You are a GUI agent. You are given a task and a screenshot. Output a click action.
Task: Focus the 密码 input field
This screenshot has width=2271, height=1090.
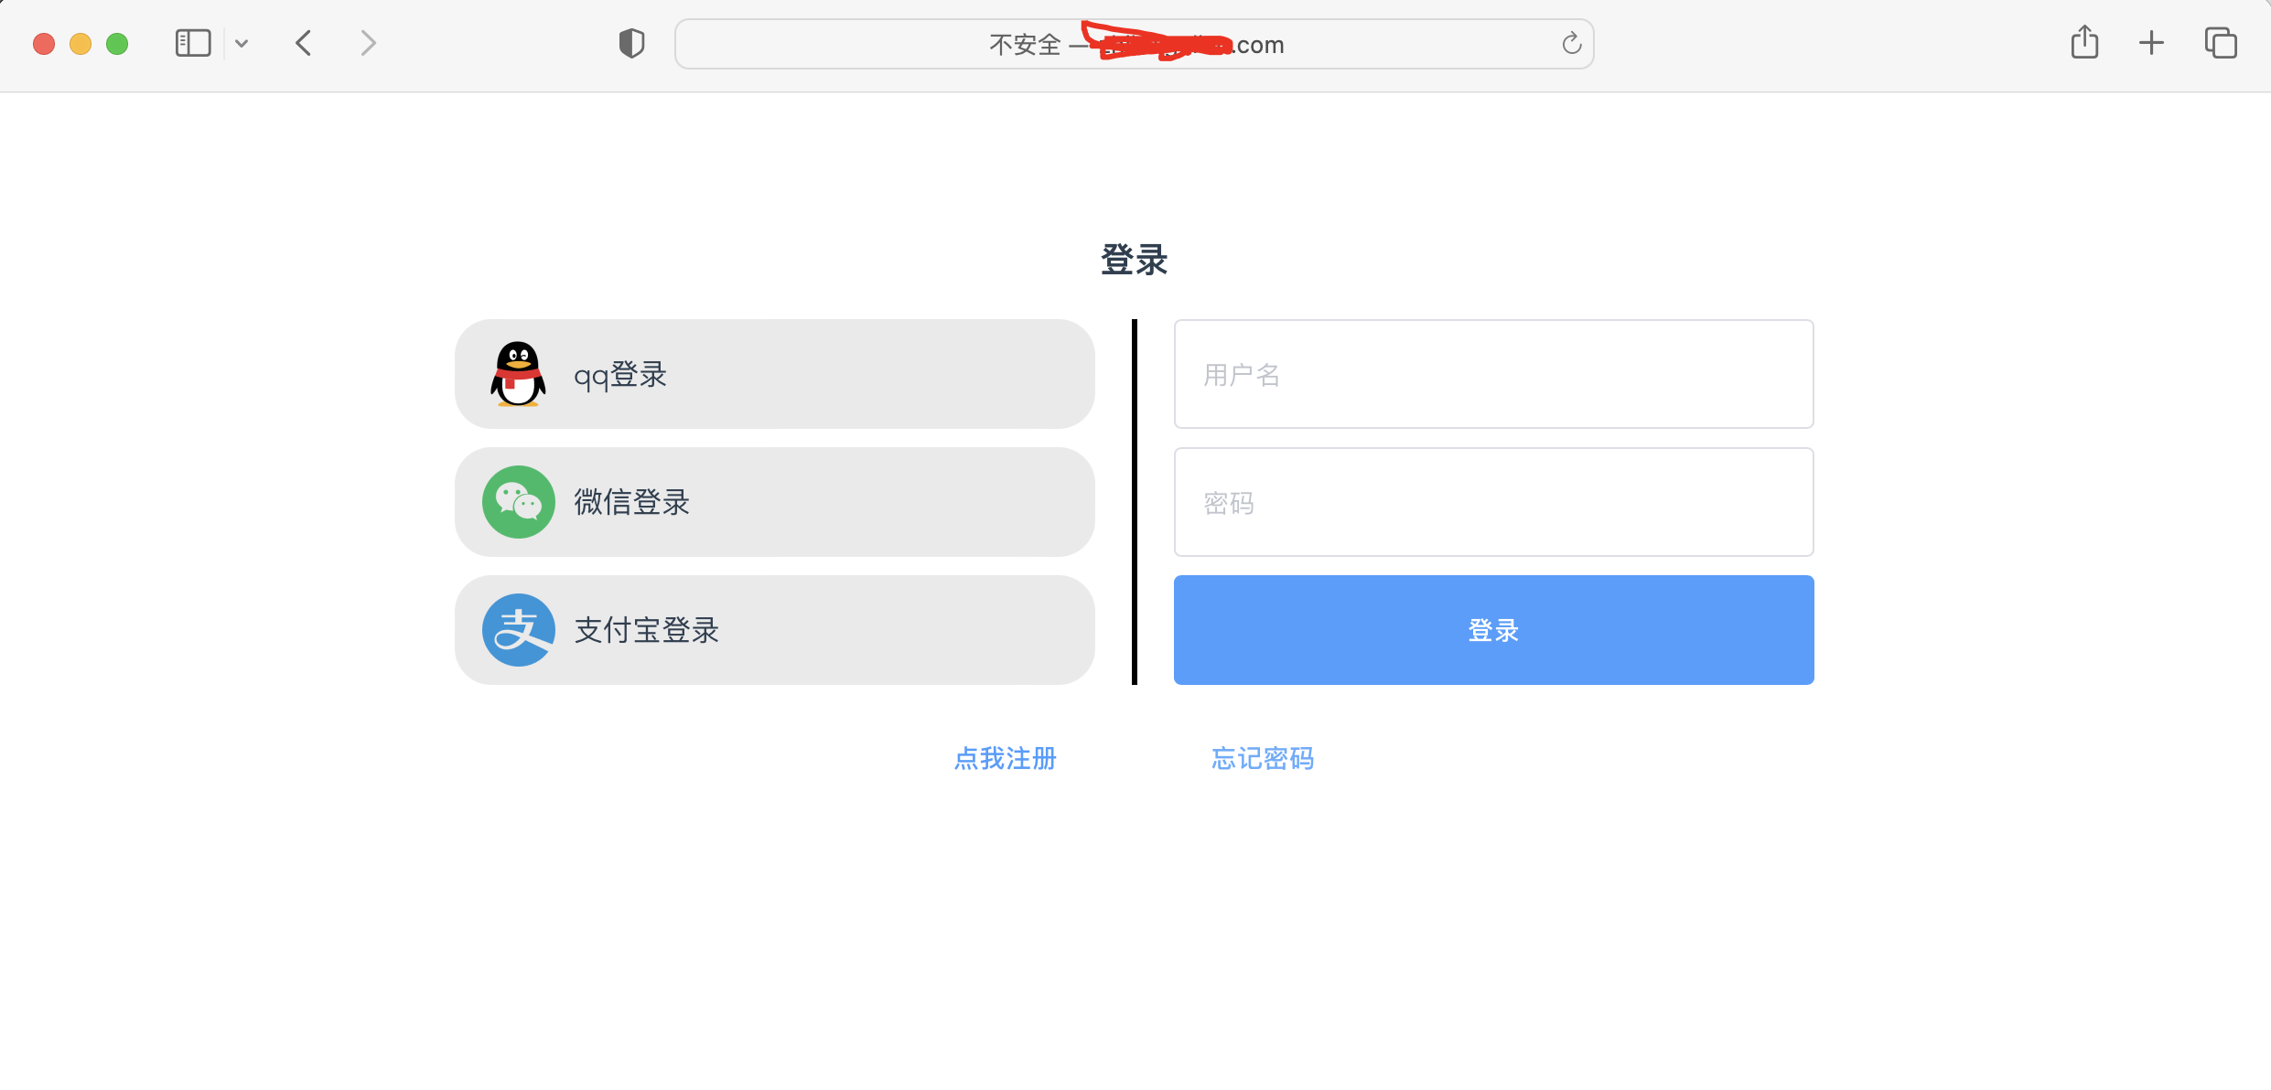[1493, 502]
